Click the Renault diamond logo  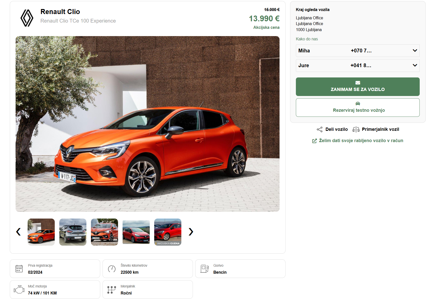(27, 18)
